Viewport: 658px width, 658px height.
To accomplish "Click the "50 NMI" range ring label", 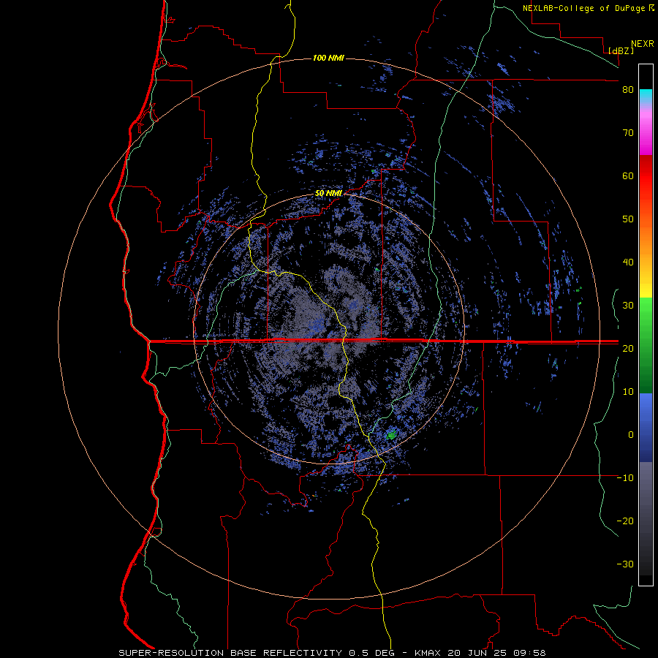I will (328, 194).
